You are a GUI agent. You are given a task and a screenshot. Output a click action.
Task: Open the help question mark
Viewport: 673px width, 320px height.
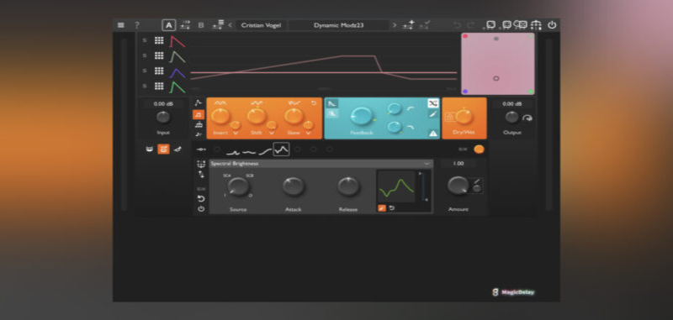pyautogui.click(x=137, y=25)
